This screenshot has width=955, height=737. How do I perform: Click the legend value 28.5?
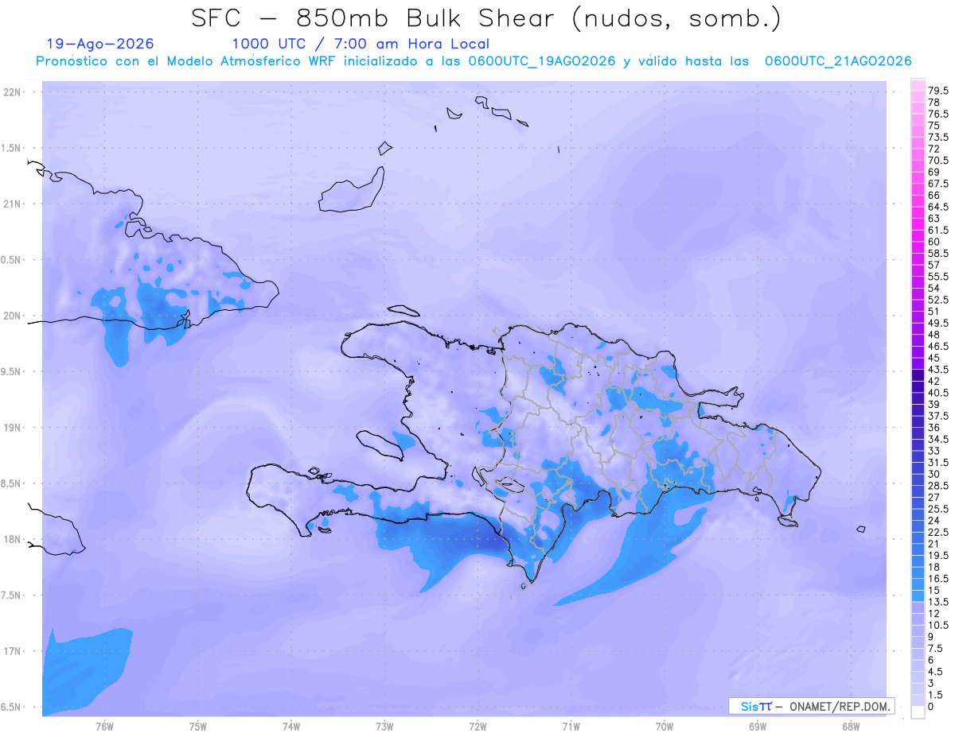[938, 485]
